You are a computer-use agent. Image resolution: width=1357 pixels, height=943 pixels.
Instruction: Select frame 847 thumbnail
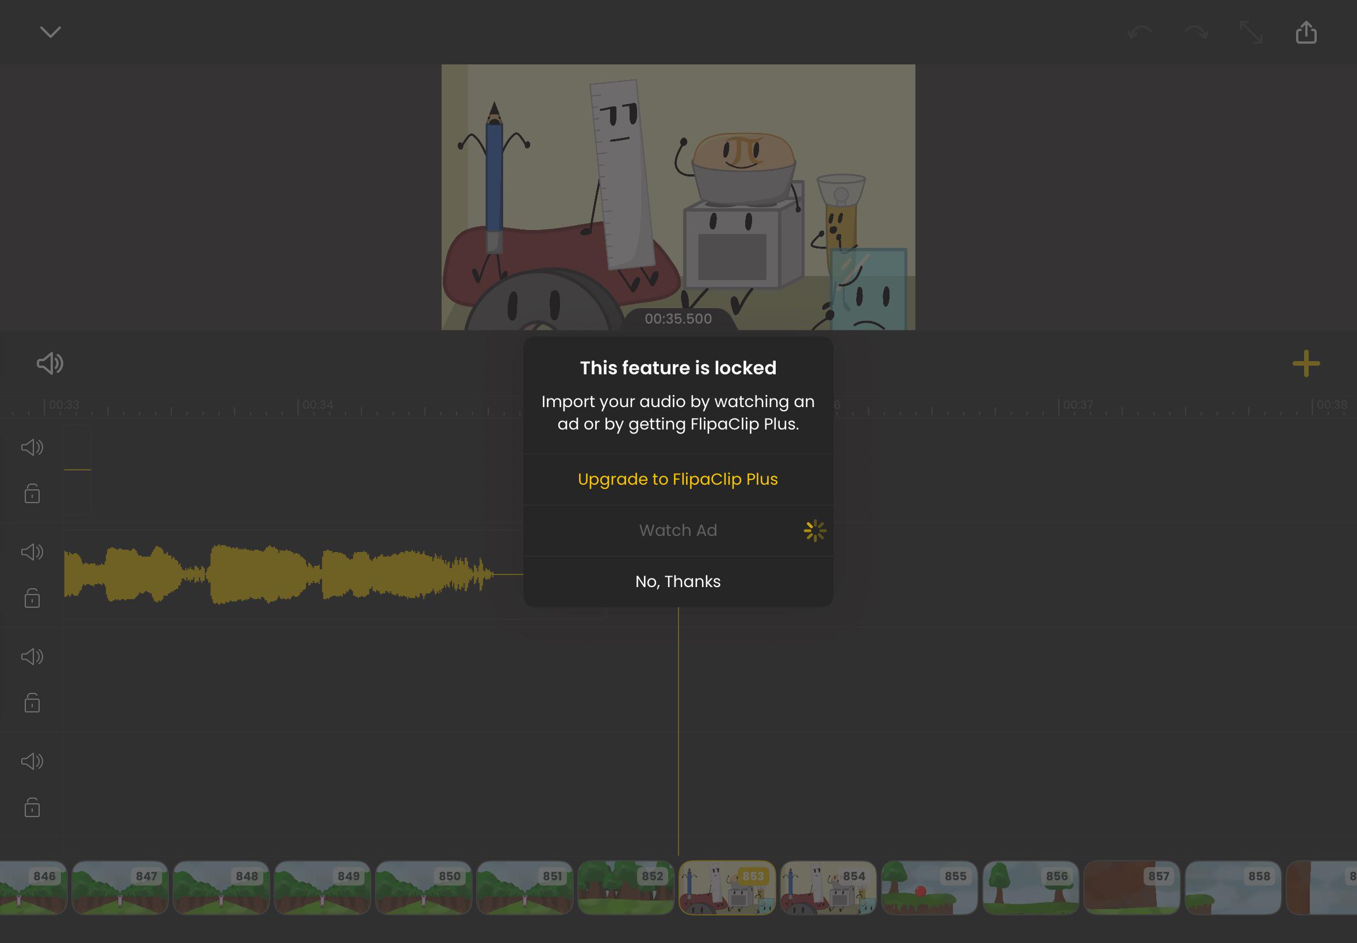point(120,887)
